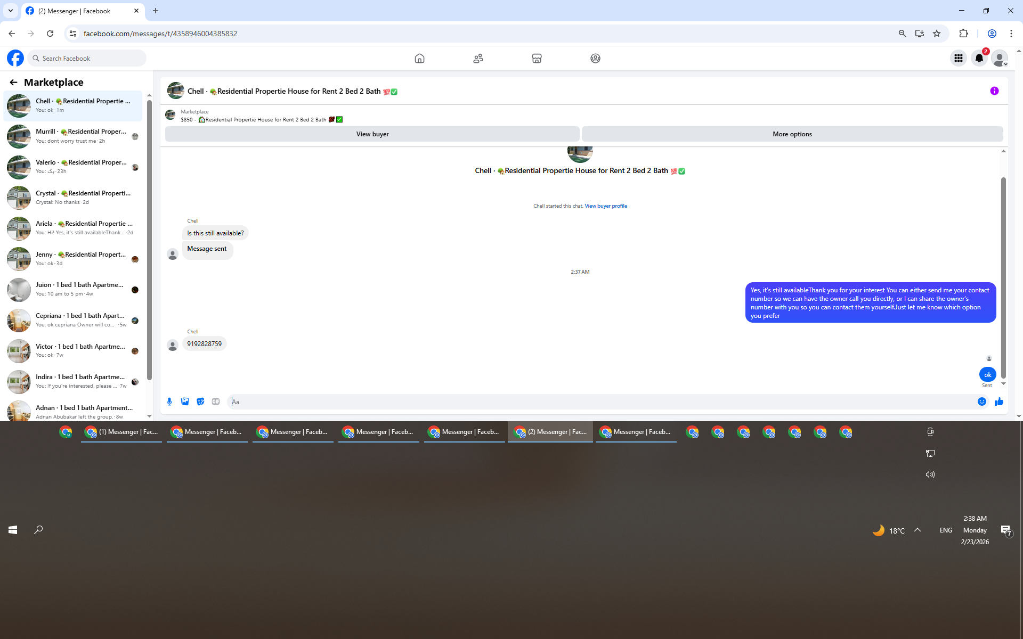Attach a file with the photo icon
This screenshot has height=639, width=1023.
tap(185, 402)
